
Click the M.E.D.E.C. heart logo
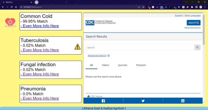[10, 22]
